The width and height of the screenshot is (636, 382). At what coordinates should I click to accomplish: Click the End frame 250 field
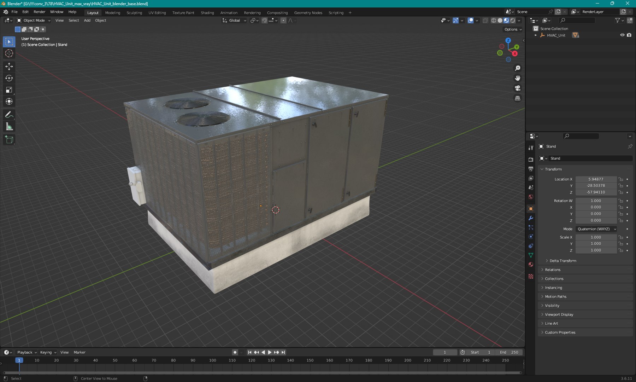(509, 352)
